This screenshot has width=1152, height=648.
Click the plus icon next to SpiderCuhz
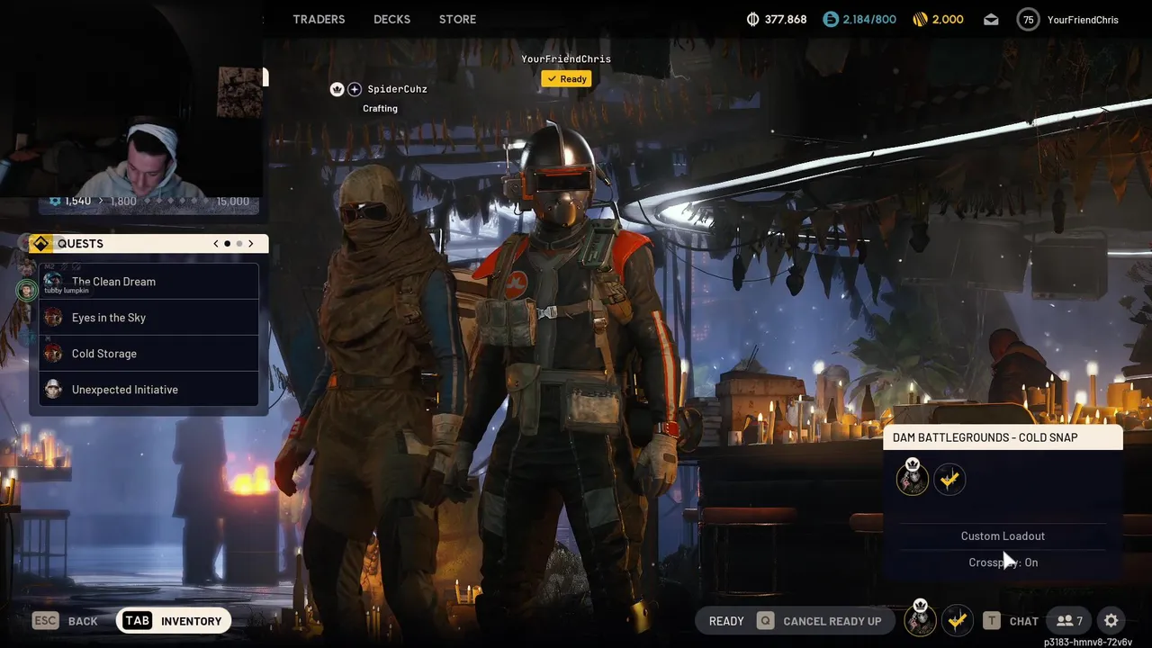[355, 89]
